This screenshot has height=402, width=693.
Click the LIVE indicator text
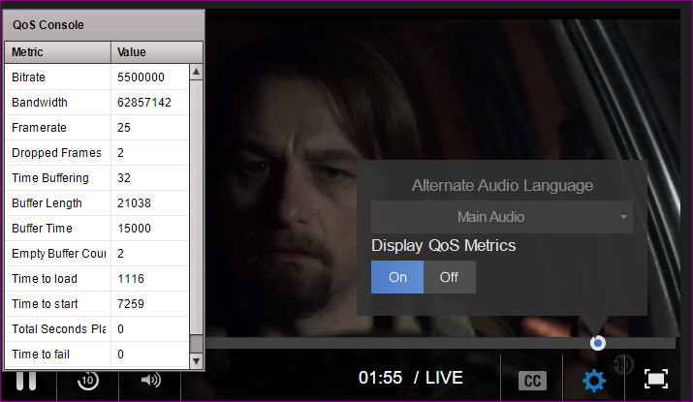444,378
